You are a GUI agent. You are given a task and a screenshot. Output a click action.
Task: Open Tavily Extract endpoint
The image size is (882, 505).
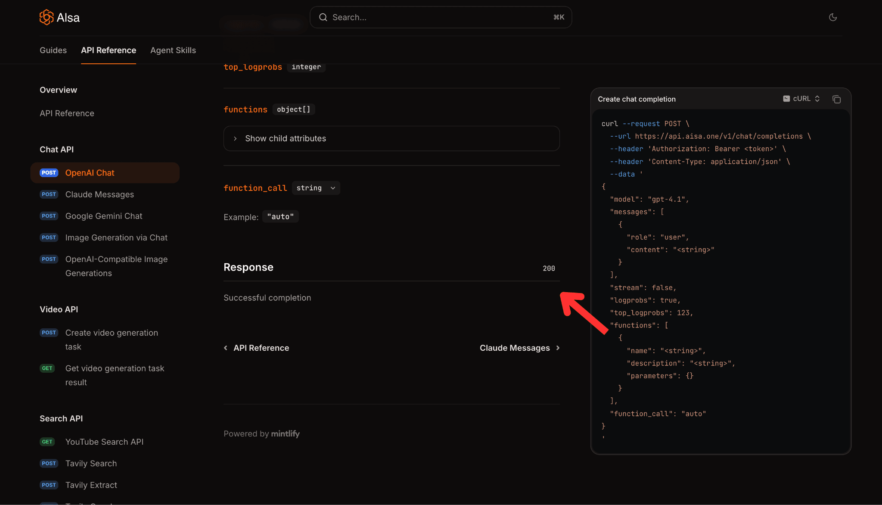(91, 485)
